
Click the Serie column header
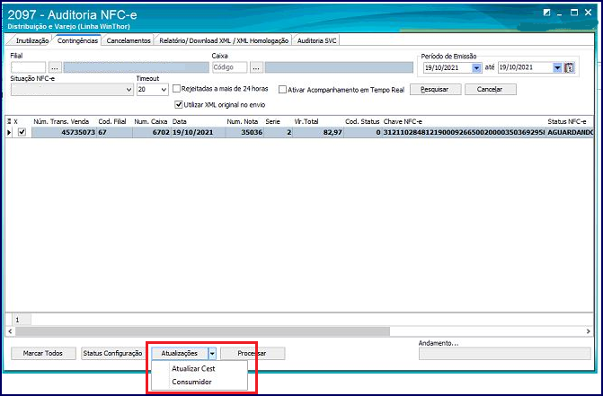click(x=272, y=121)
